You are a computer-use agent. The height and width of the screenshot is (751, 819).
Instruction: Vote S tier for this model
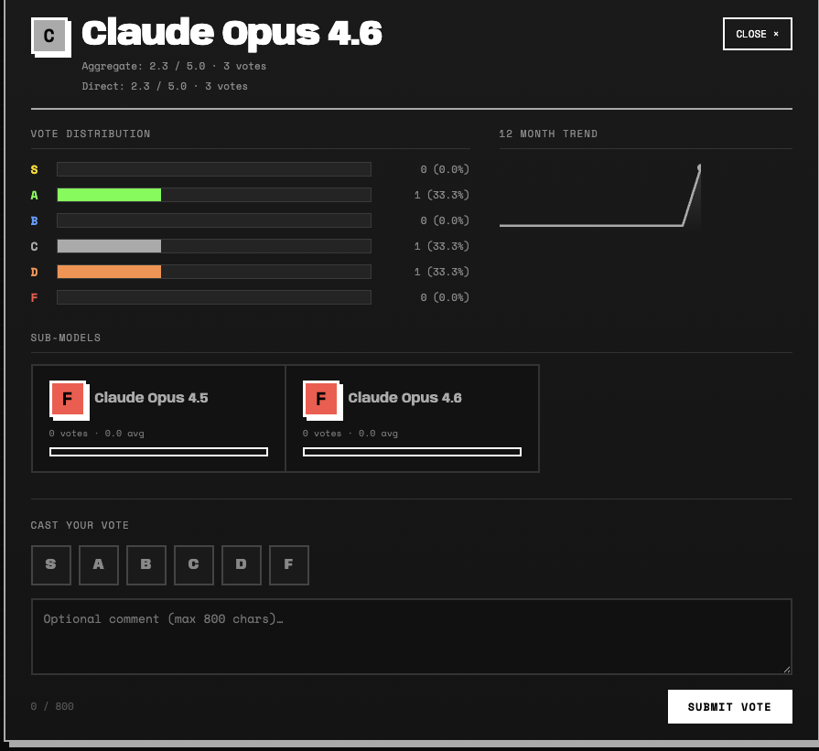point(51,564)
